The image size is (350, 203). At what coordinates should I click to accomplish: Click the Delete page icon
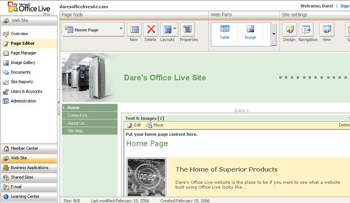150,30
